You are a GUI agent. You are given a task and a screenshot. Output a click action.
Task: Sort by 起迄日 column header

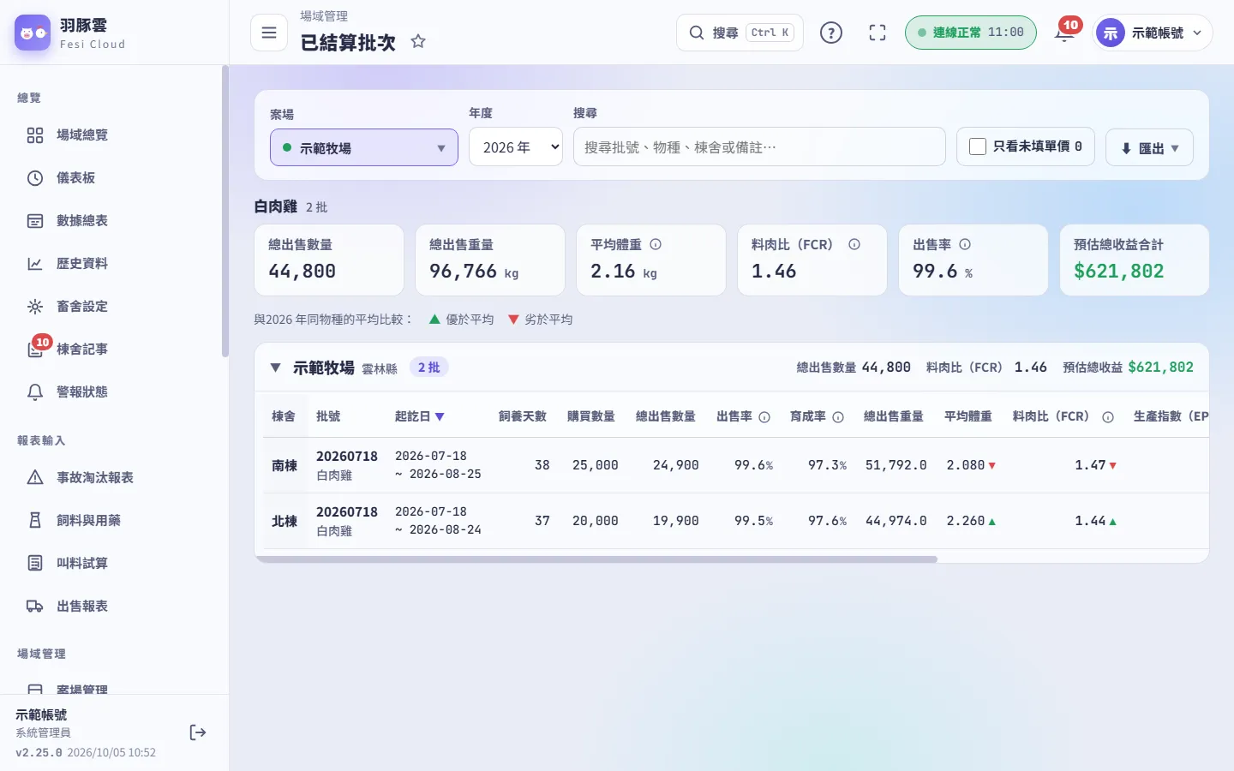(x=420, y=416)
